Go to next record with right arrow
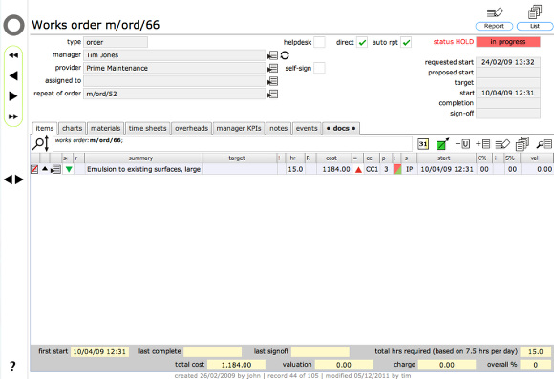 13,96
